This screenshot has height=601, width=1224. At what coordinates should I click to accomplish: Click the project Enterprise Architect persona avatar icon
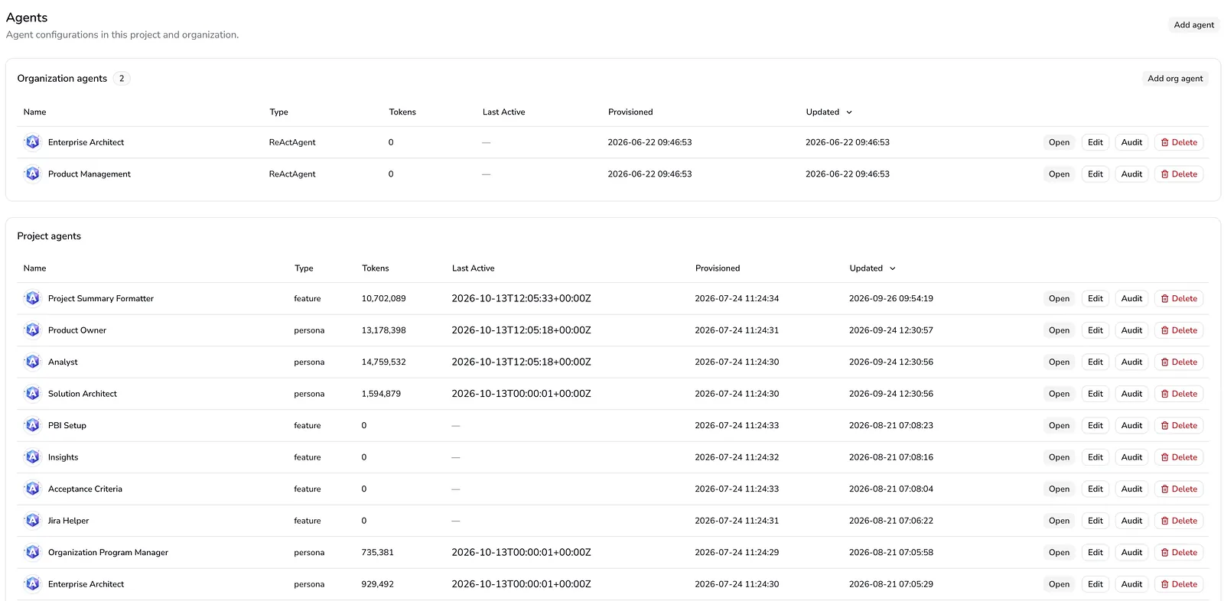[32, 584]
